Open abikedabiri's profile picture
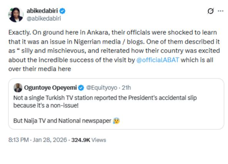This screenshot has height=164, width=228. click(15, 14)
